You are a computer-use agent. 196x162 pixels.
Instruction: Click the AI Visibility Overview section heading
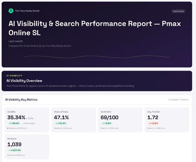[x=24, y=81]
